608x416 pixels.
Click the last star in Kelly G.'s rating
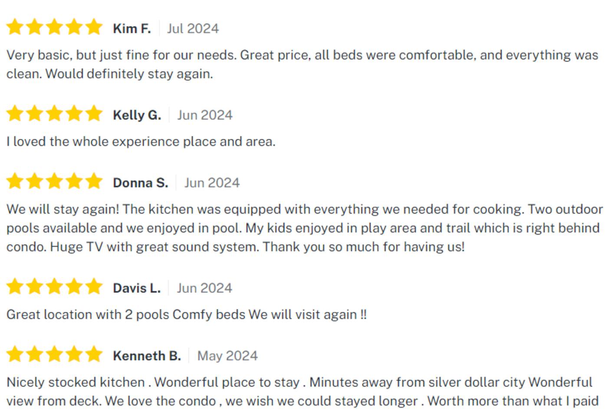(x=94, y=114)
